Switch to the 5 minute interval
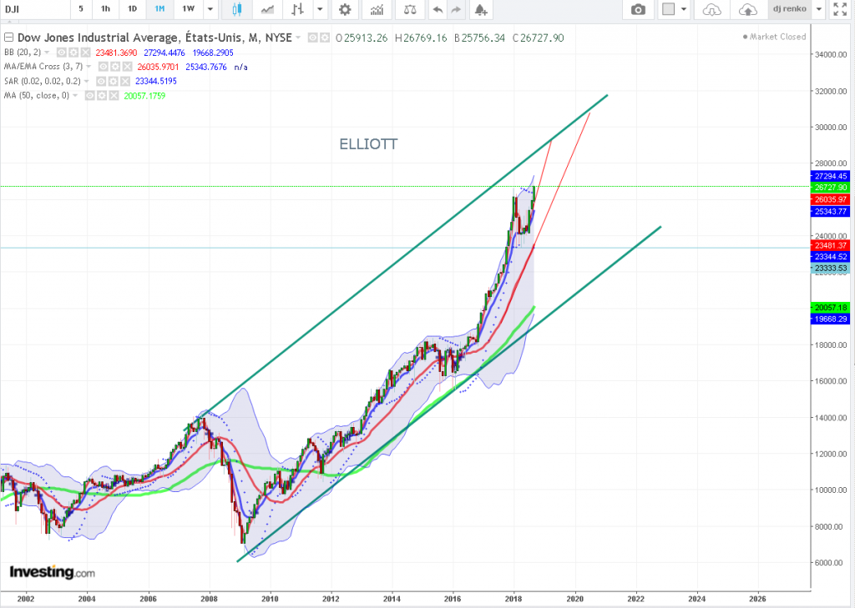The image size is (855, 608). 81,8
